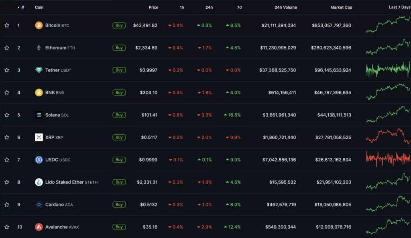Screen dimensions: 411x238
Task: Click the BNB coin logo icon
Action: click(x=39, y=93)
